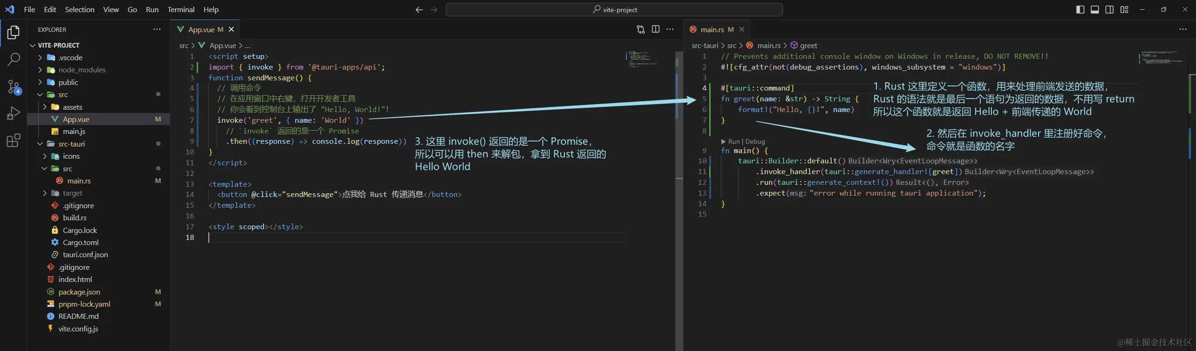Open the Run and Debug view

(14, 113)
